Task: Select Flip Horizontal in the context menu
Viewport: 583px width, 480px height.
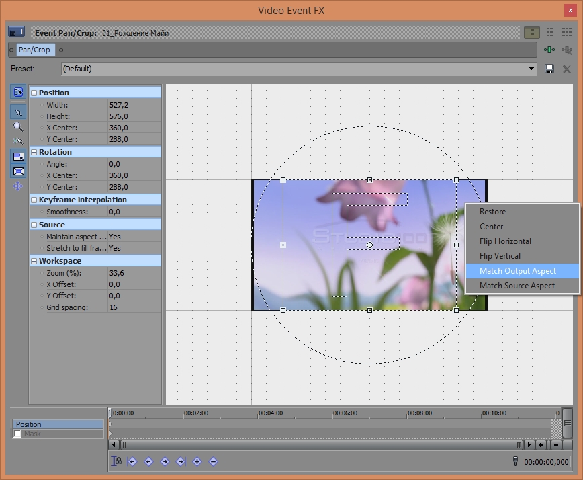Action: (x=505, y=241)
